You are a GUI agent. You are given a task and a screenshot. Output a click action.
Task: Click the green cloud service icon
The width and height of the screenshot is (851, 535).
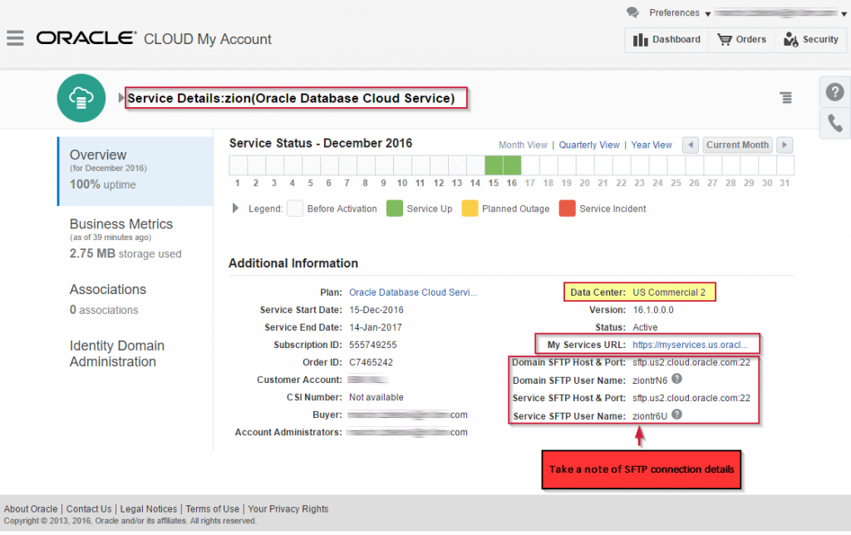pyautogui.click(x=81, y=97)
